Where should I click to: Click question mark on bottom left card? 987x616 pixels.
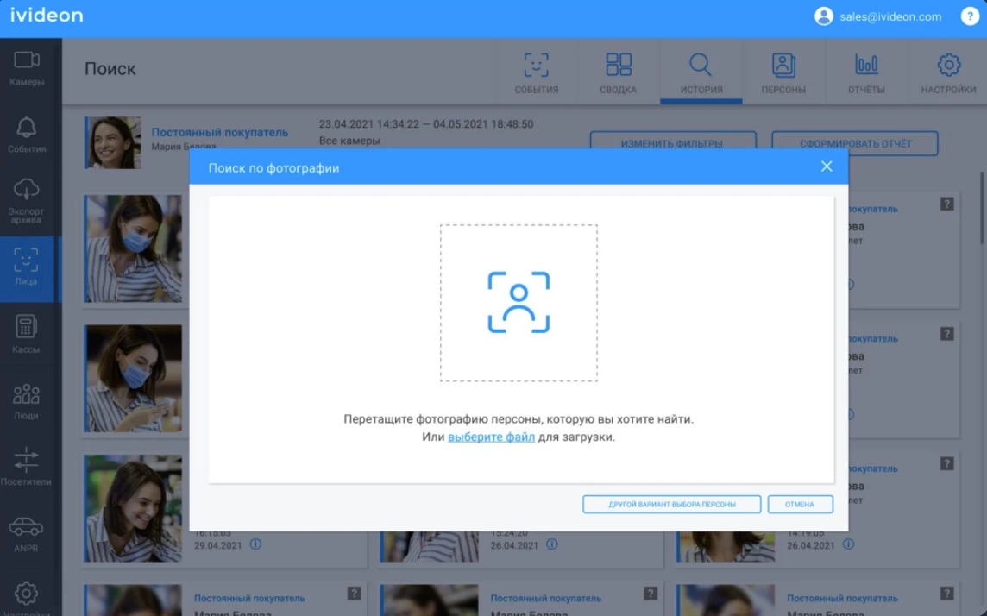[355, 594]
